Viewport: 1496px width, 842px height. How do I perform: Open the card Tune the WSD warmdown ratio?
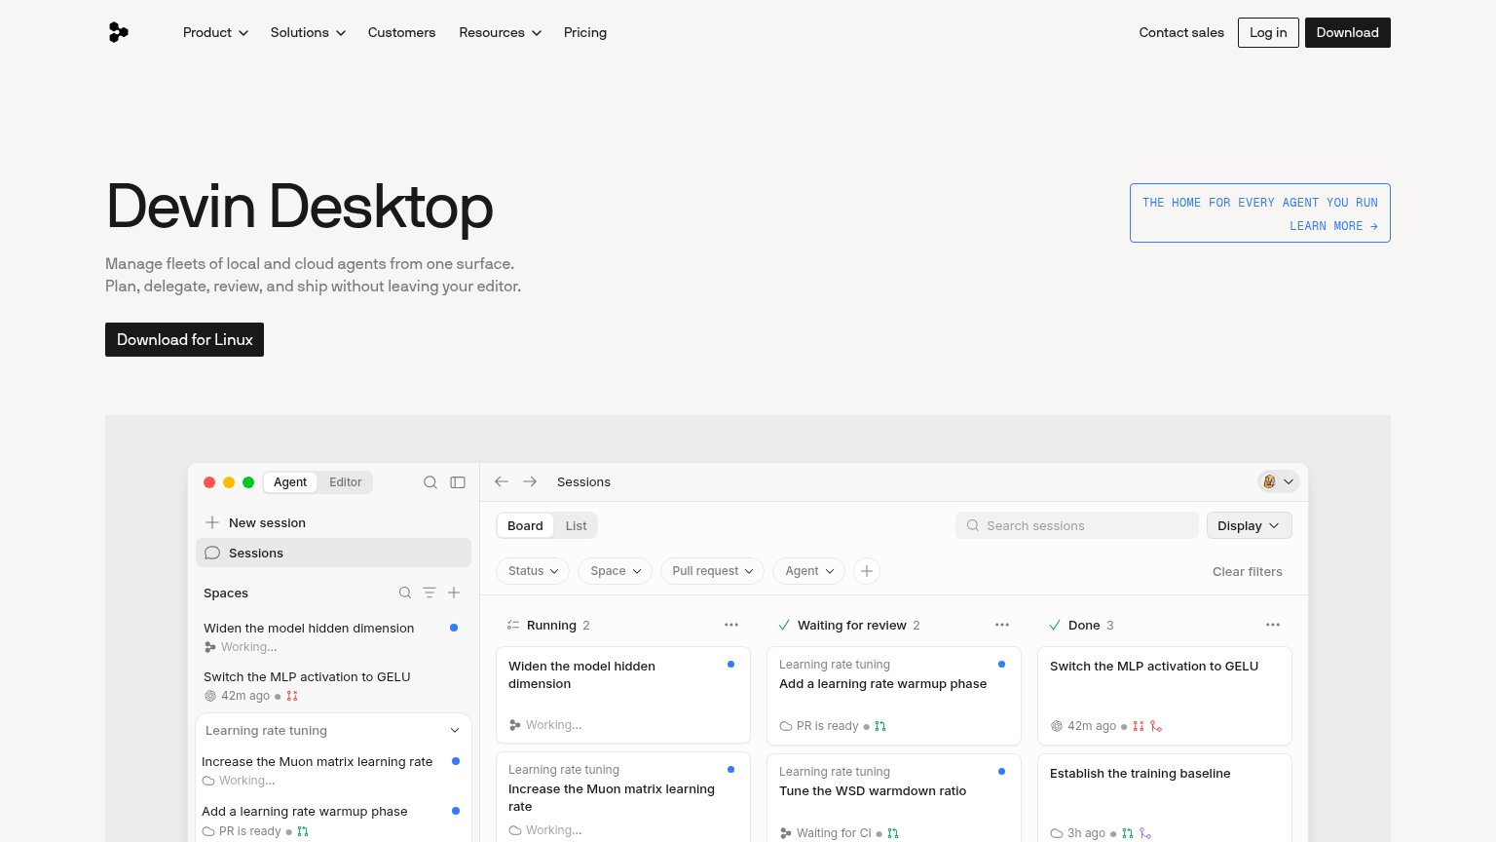(894, 797)
